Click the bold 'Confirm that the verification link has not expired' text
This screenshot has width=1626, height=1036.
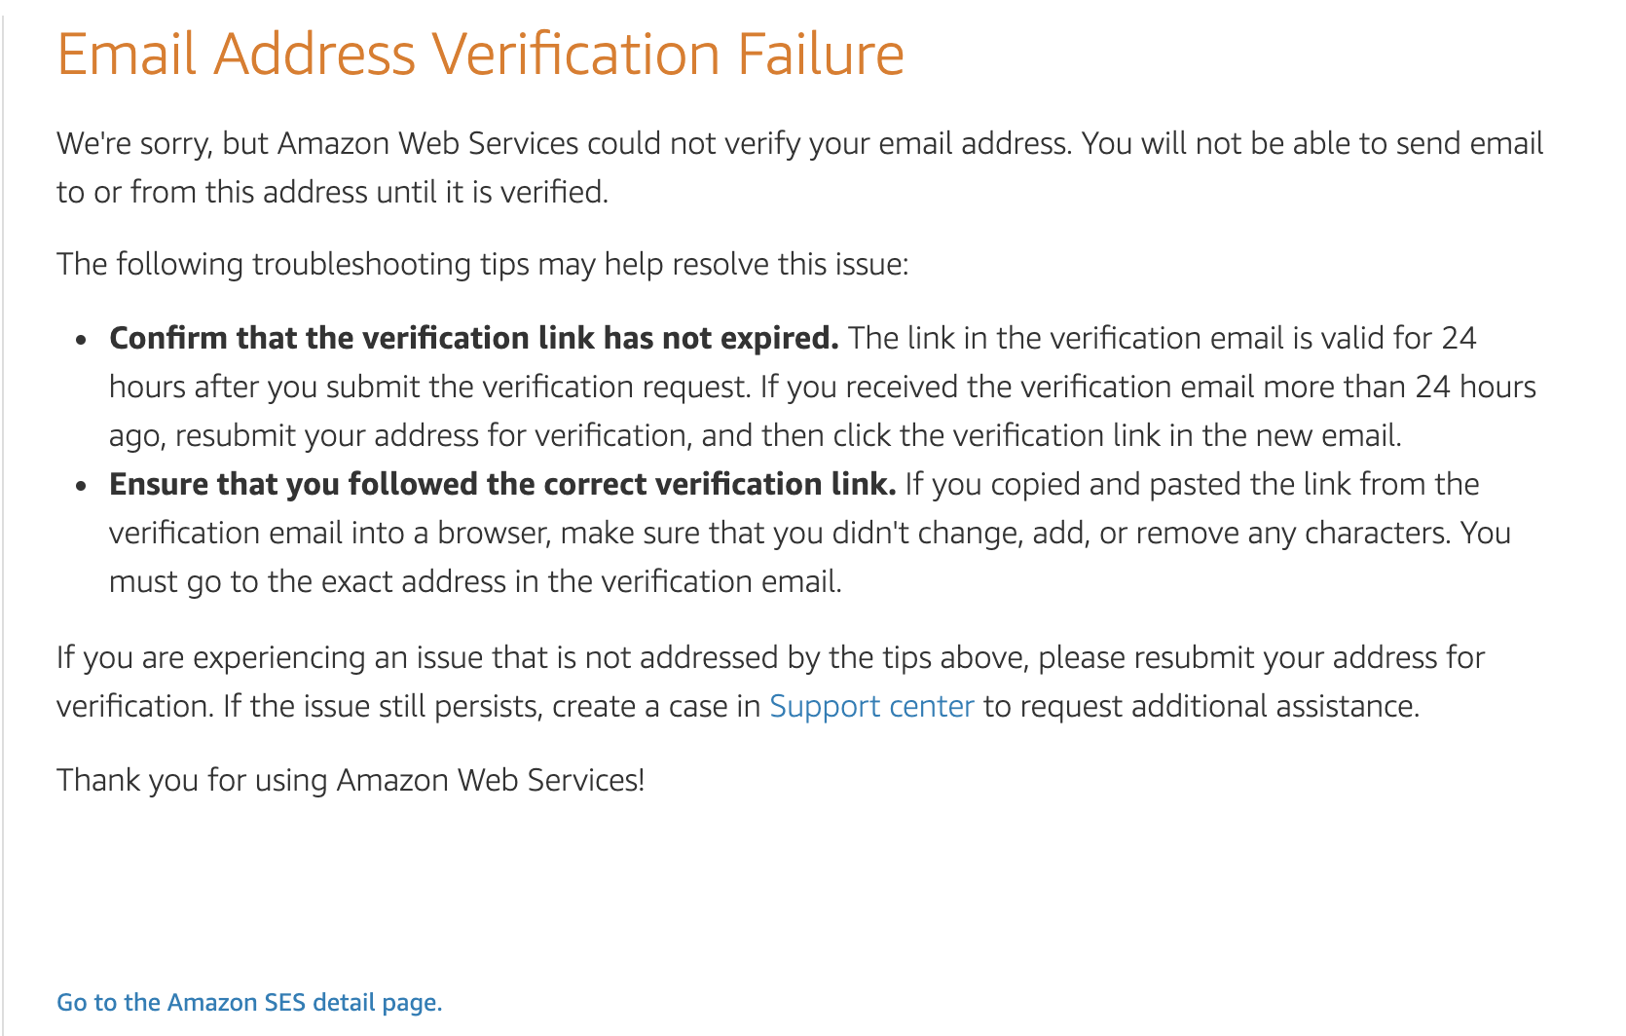coord(474,338)
